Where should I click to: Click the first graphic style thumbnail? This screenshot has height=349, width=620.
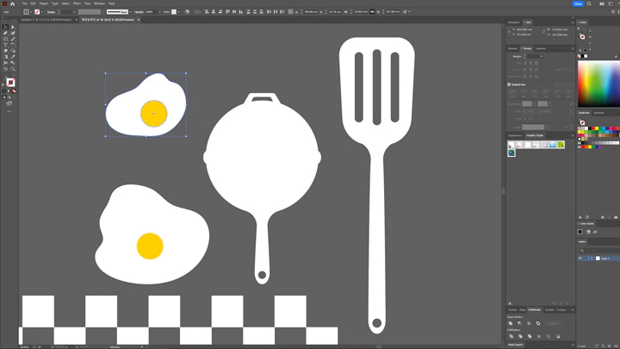click(512, 145)
